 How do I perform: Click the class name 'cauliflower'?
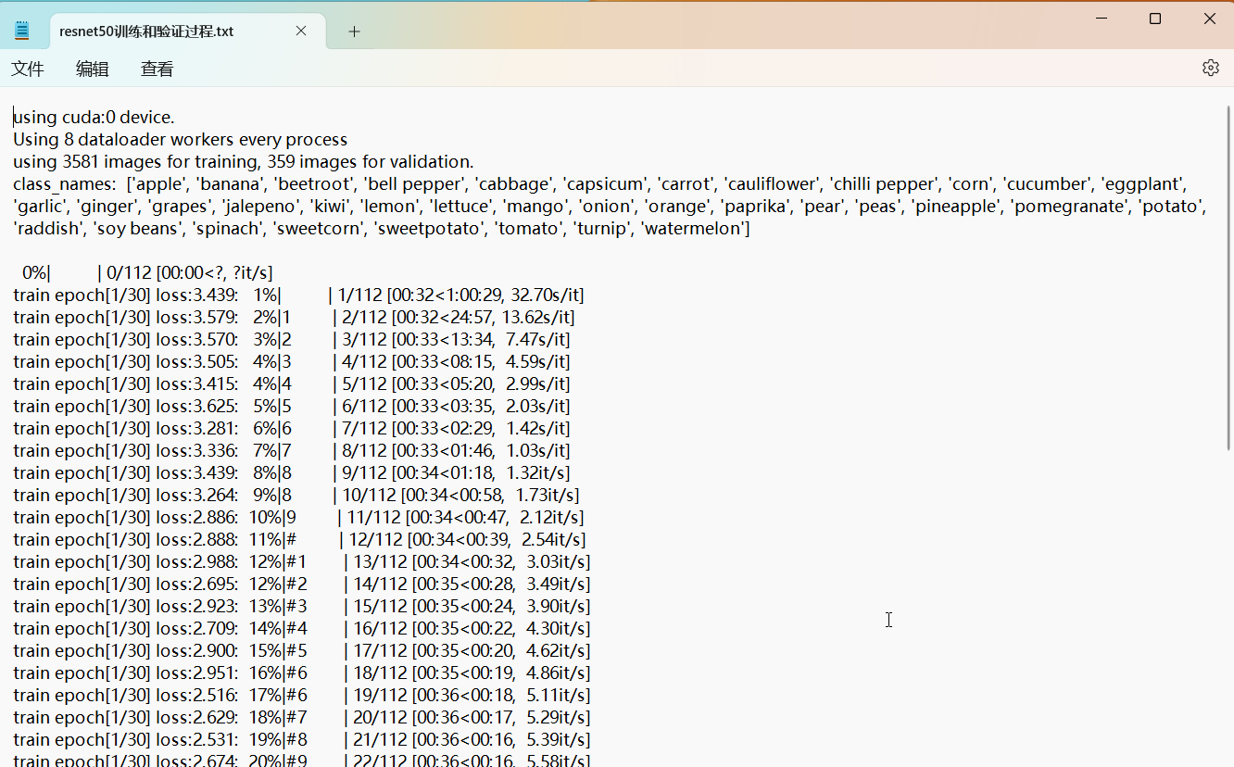773,184
